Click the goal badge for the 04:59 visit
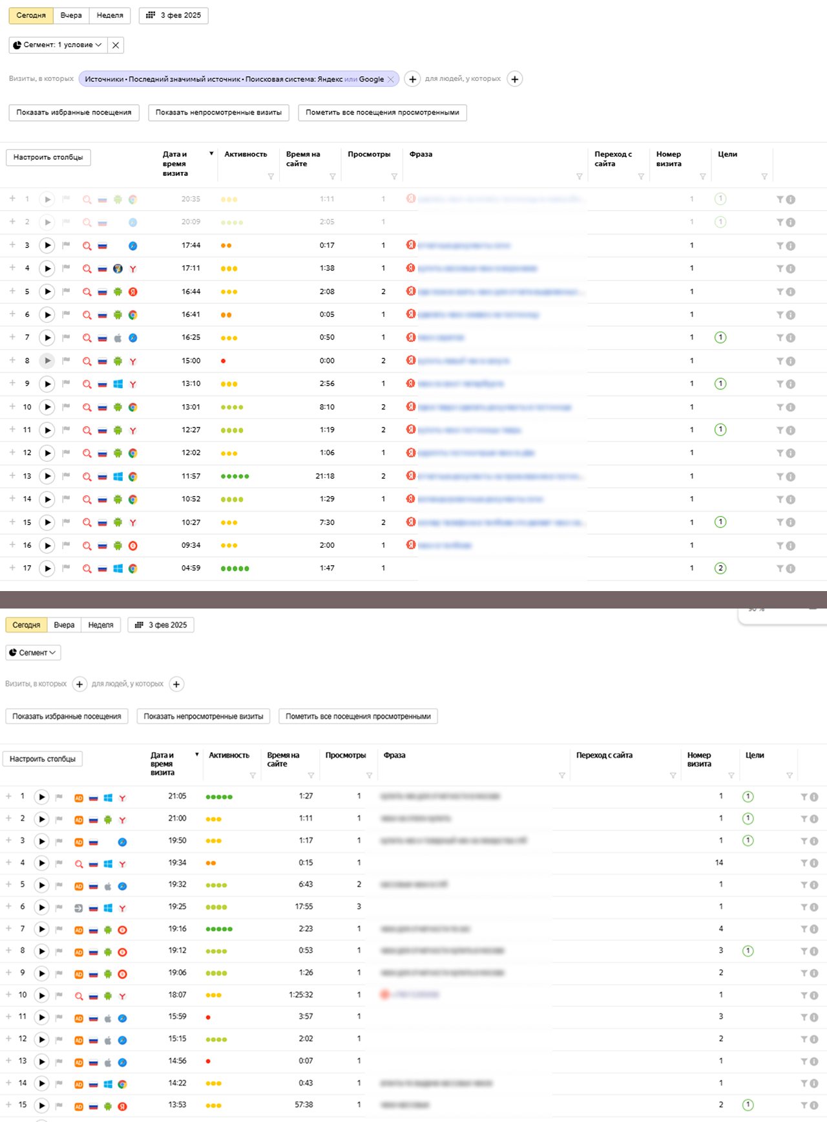The width and height of the screenshot is (827, 1122). point(720,568)
